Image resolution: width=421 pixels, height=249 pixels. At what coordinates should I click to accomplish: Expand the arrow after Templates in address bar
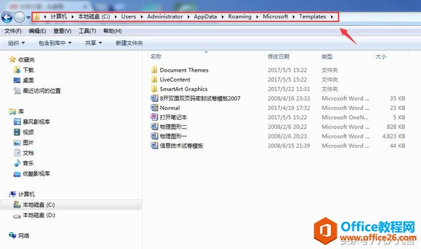point(332,16)
